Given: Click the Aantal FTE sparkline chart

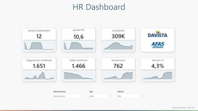Looking at the screenshot, I should coord(79,46).
